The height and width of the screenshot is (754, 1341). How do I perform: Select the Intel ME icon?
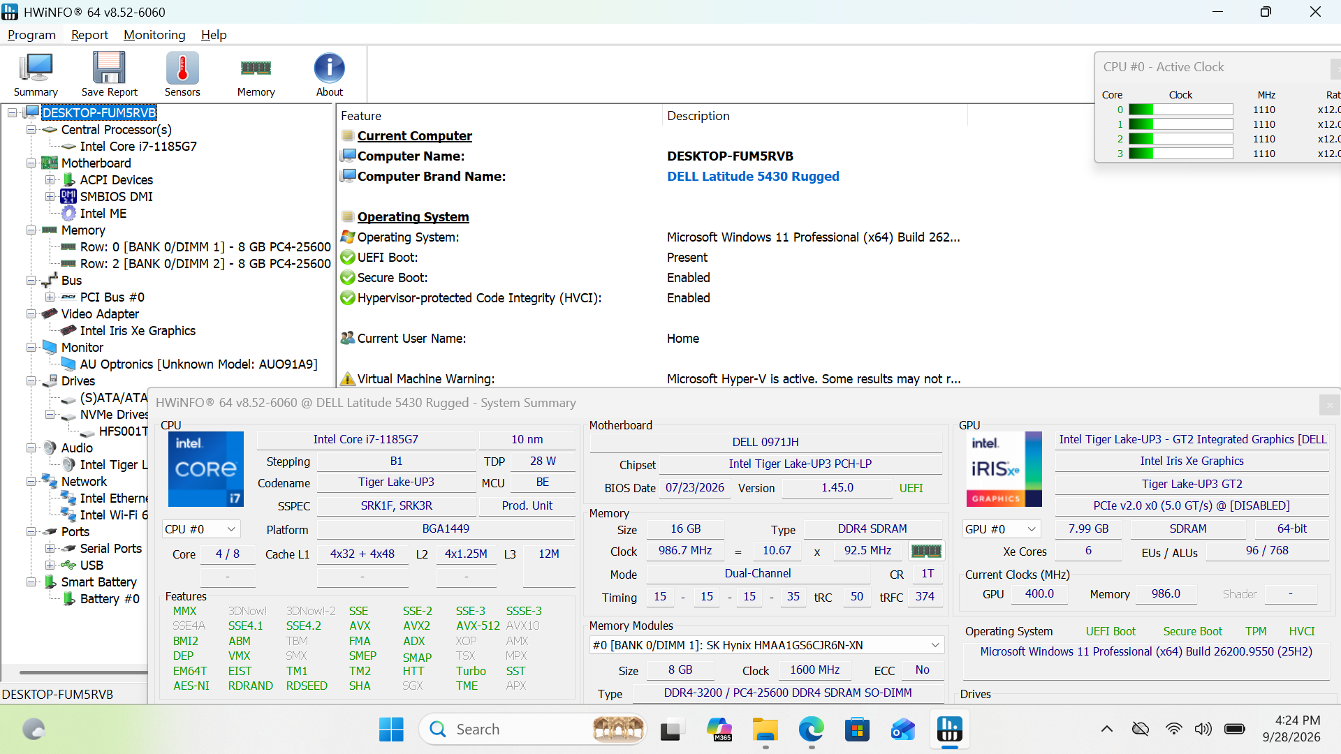click(68, 213)
